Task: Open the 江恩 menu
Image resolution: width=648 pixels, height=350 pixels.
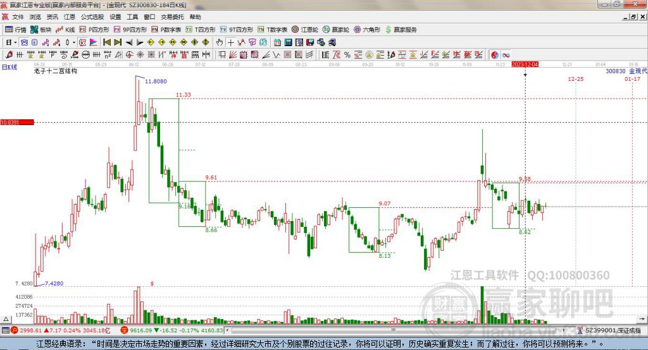Action: (70, 17)
